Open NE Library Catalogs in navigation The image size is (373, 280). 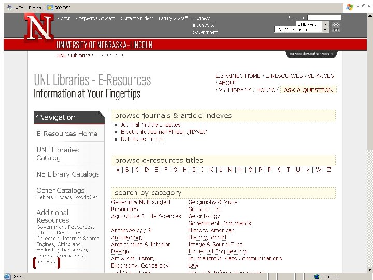coord(68,174)
